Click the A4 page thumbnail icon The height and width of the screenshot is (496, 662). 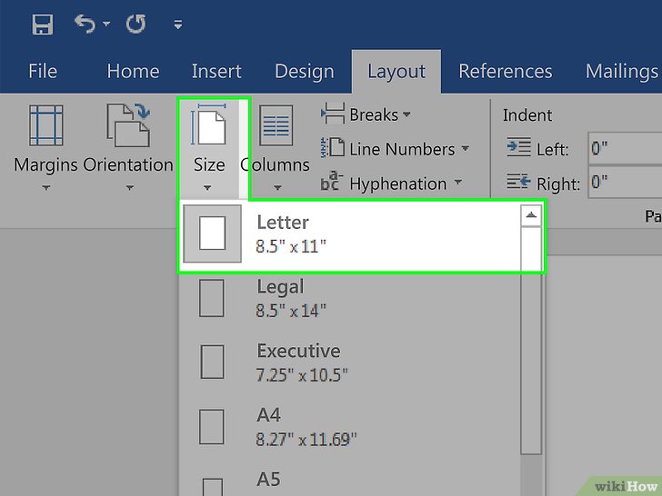(x=212, y=427)
